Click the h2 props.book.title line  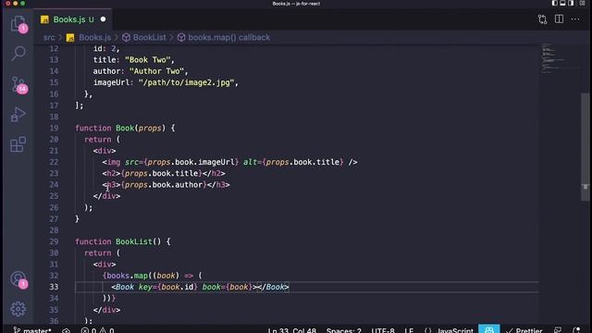click(164, 173)
